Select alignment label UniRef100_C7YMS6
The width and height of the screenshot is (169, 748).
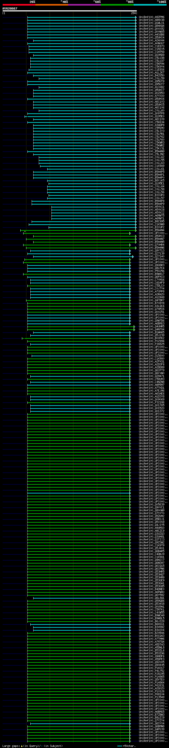152,280
